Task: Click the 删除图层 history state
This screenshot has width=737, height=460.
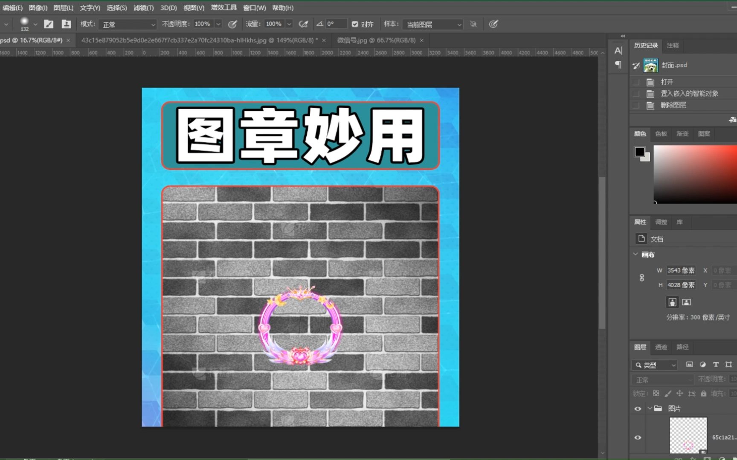Action: (x=674, y=105)
